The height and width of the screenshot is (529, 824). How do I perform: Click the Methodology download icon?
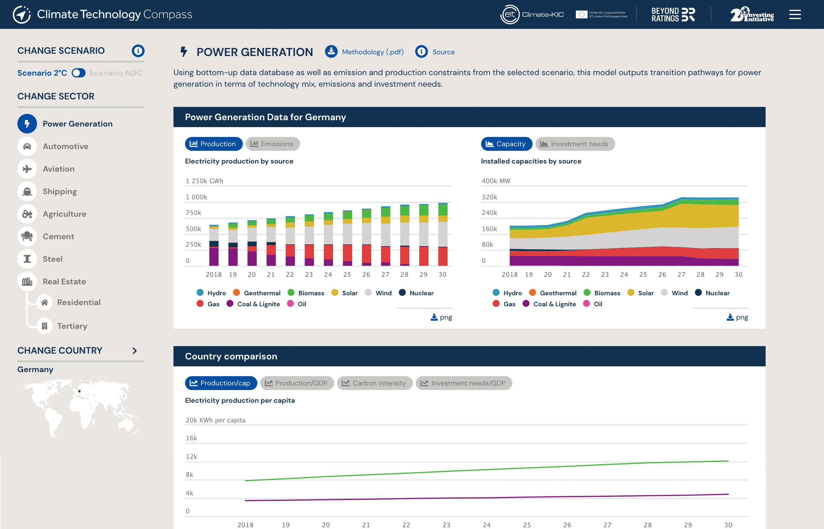tap(331, 51)
